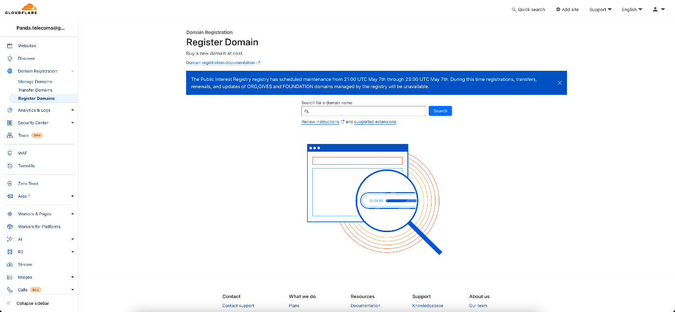Image resolution: width=675 pixels, height=312 pixels.
Task: Click the Add site text
Action: pyautogui.click(x=570, y=10)
